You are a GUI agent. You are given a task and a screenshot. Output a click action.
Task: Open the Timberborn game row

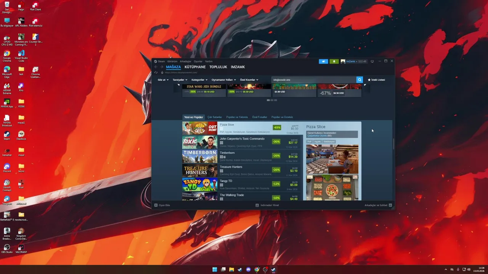tap(242, 156)
